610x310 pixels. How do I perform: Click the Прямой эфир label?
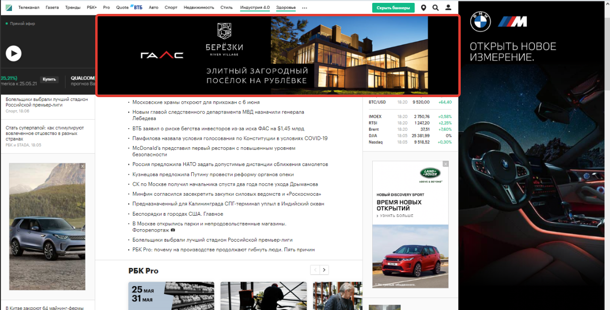[22, 23]
